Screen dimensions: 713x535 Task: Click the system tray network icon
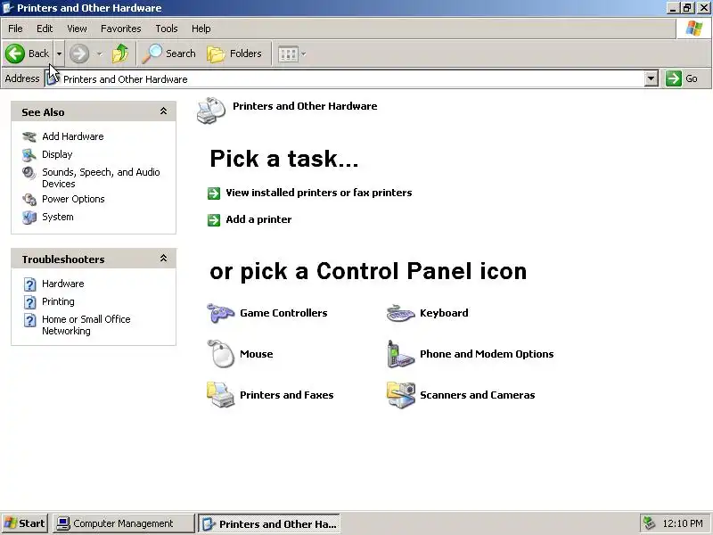pyautogui.click(x=650, y=523)
